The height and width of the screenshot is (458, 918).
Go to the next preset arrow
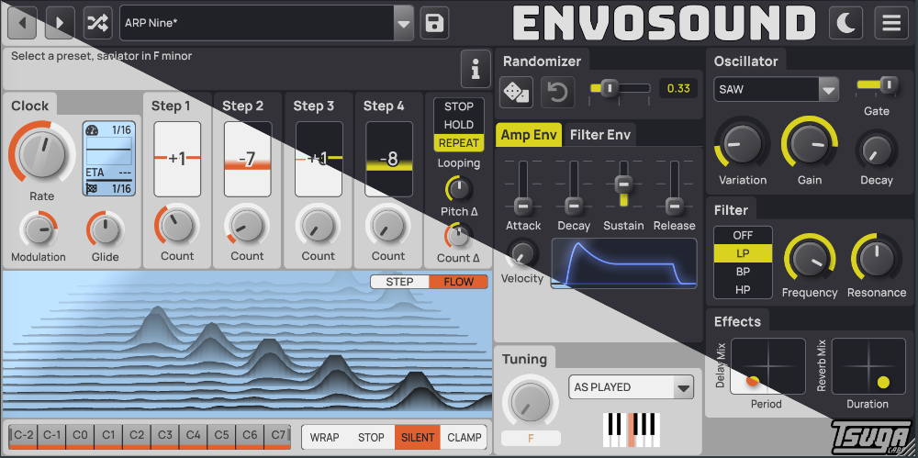(60, 23)
